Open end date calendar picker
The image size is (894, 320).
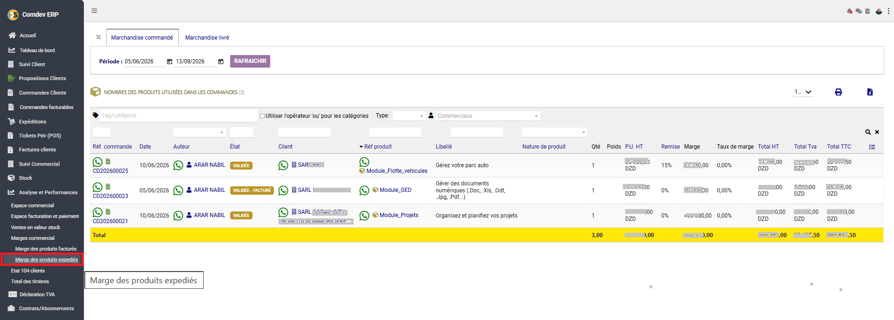pos(221,61)
